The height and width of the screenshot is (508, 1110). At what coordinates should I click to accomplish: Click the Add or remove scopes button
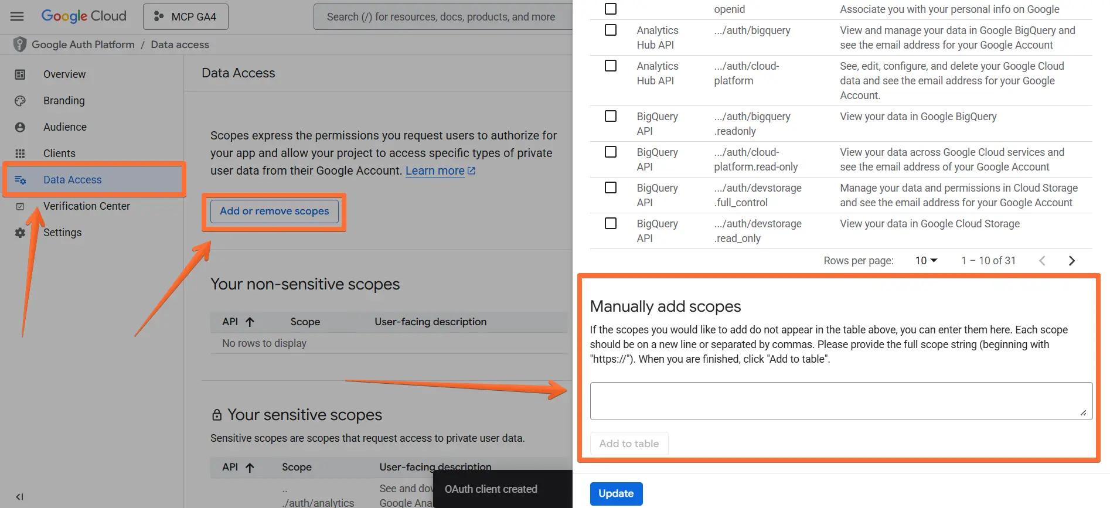[274, 211]
